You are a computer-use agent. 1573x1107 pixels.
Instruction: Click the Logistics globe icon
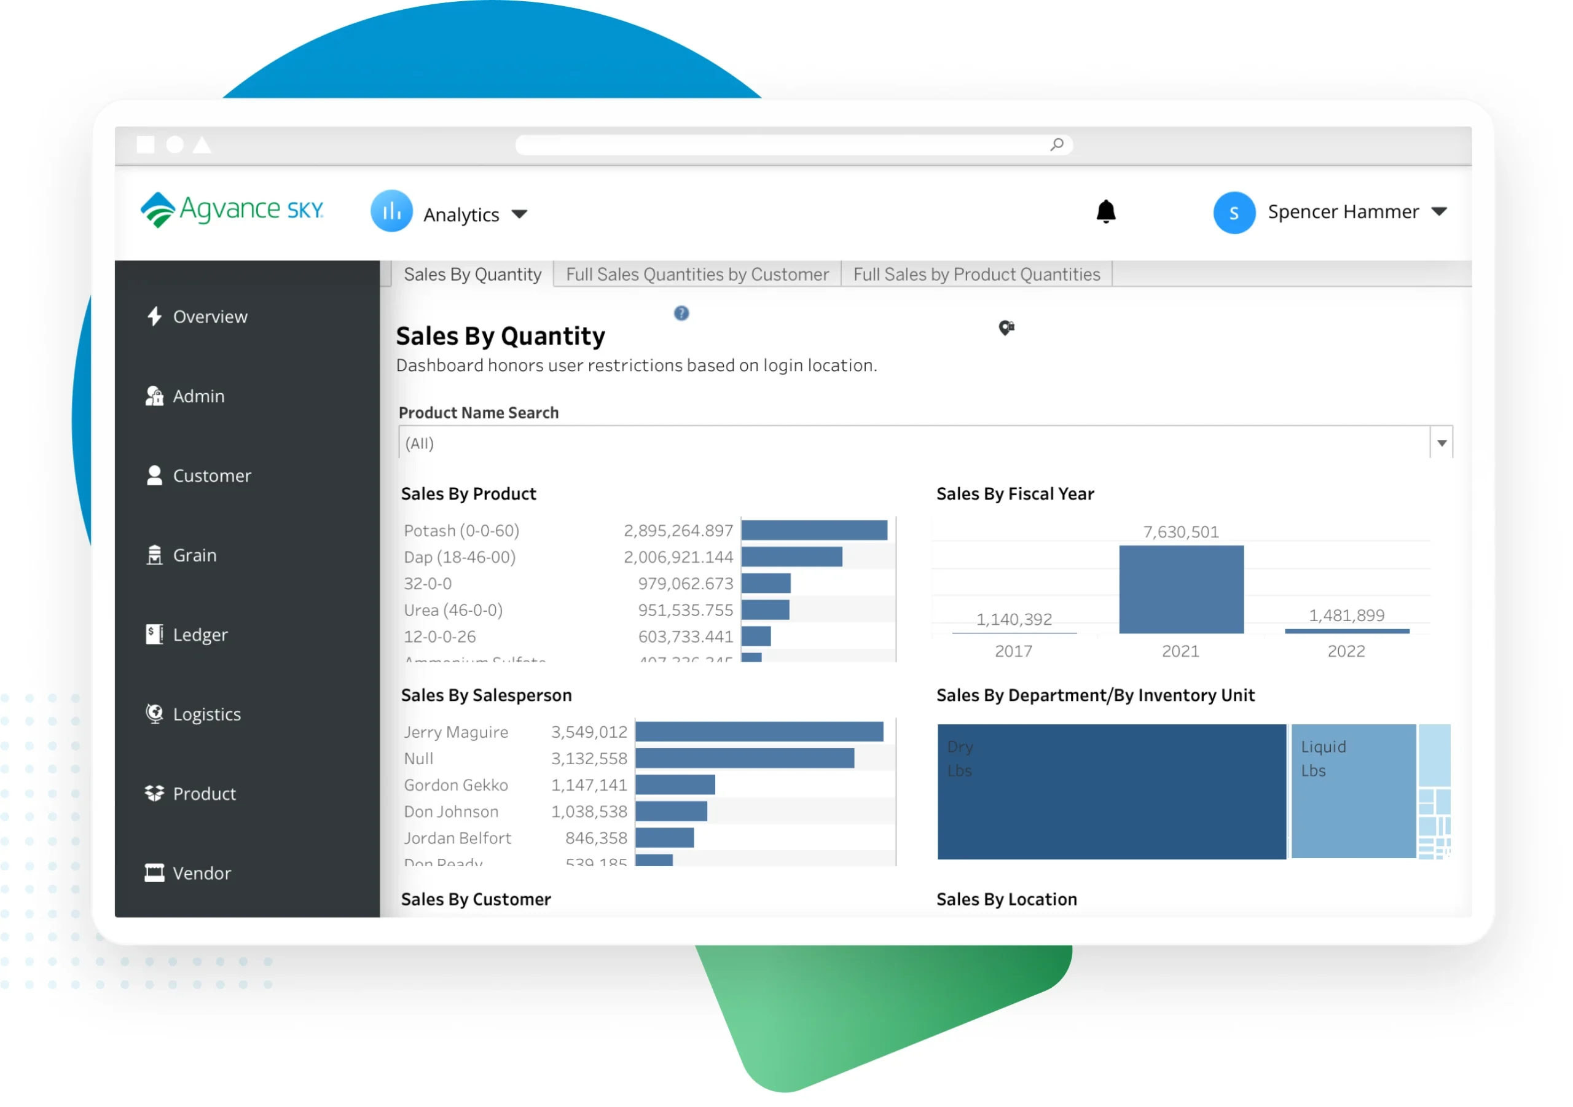click(154, 714)
